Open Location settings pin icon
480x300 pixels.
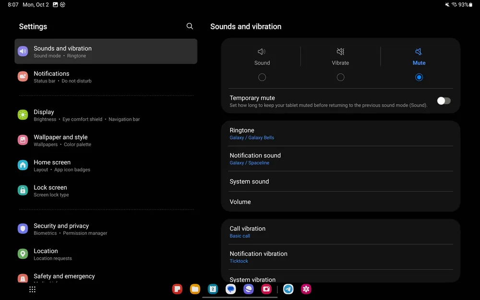point(23,254)
